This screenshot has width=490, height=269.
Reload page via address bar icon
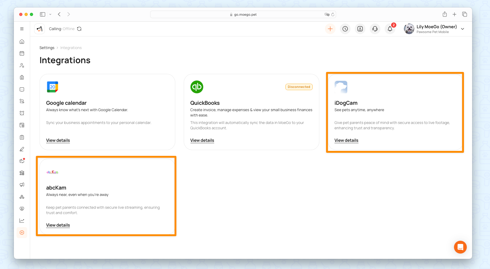tap(333, 14)
